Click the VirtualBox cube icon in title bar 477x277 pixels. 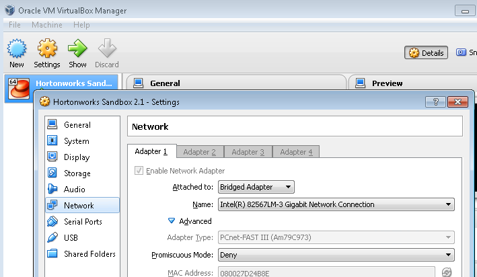tap(9, 10)
